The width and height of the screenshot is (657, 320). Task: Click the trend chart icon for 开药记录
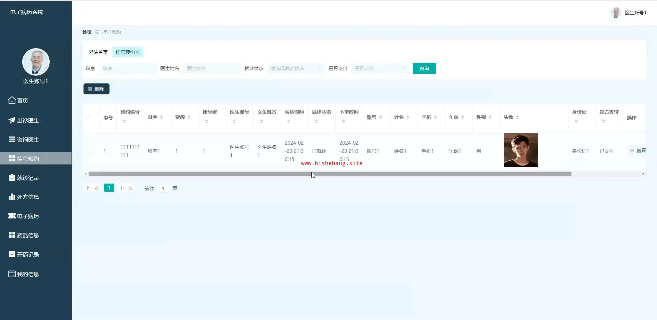pyautogui.click(x=12, y=254)
